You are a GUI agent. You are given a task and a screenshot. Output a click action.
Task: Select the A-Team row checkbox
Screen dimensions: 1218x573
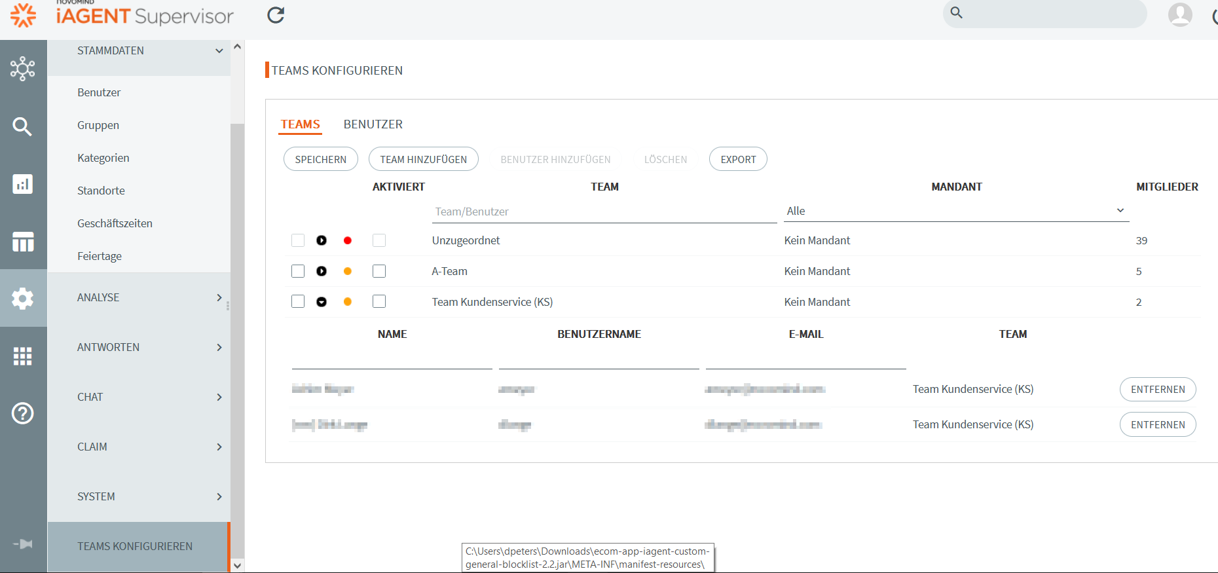[298, 271]
